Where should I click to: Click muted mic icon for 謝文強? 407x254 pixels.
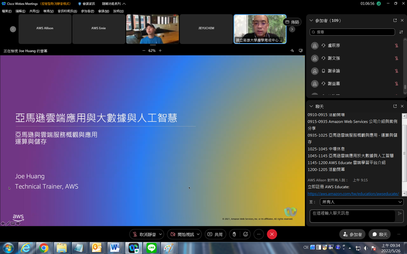(396, 58)
